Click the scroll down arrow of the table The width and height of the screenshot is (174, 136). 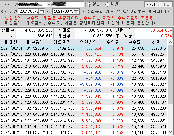170,132
